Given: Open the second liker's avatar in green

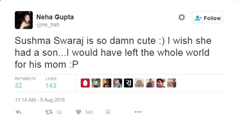Looking at the screenshot, I should [x=96, y=83].
